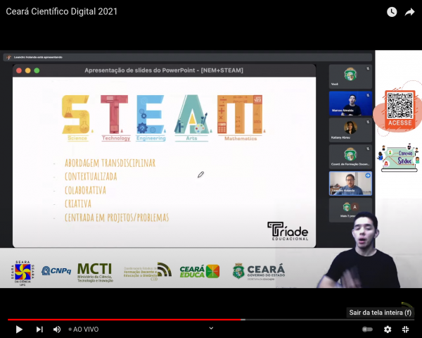Click the Formação Docente e Educação a Distância logo

coord(148,272)
